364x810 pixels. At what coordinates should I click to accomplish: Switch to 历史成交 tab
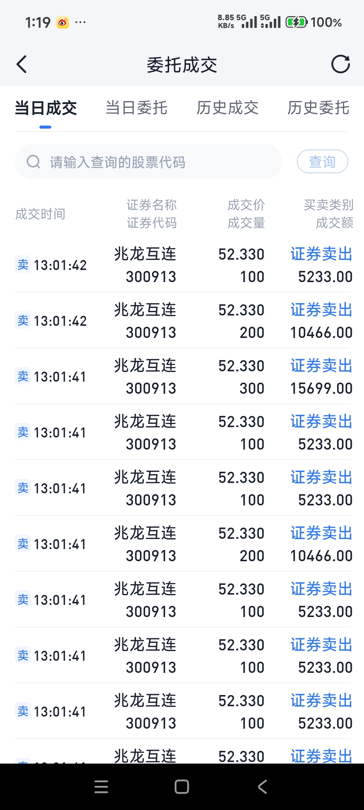227,108
